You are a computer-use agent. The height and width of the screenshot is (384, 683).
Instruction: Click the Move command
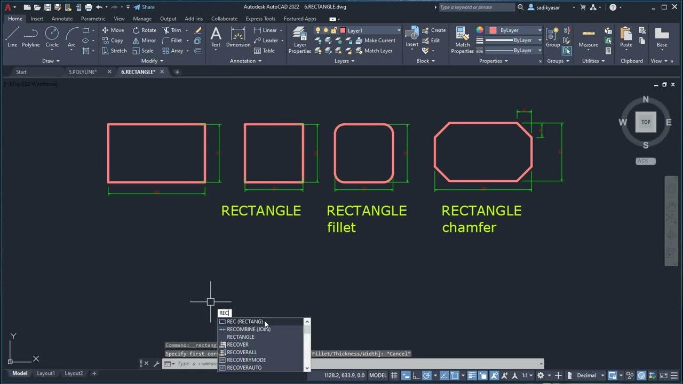113,30
